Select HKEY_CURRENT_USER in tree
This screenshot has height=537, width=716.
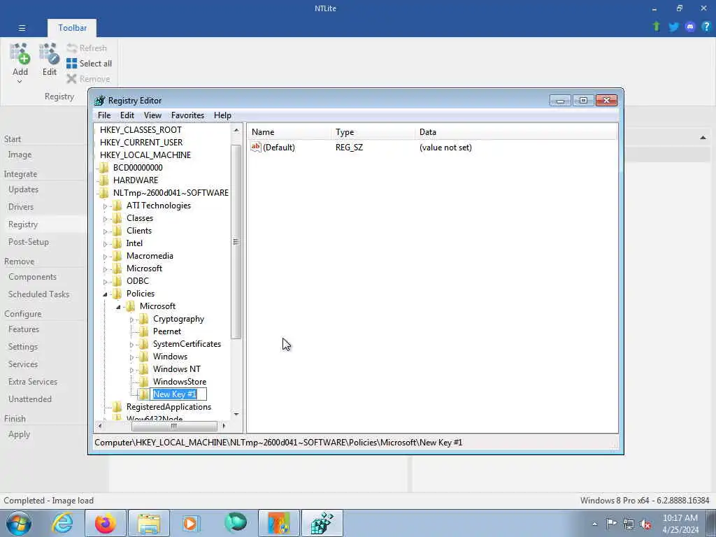point(141,143)
